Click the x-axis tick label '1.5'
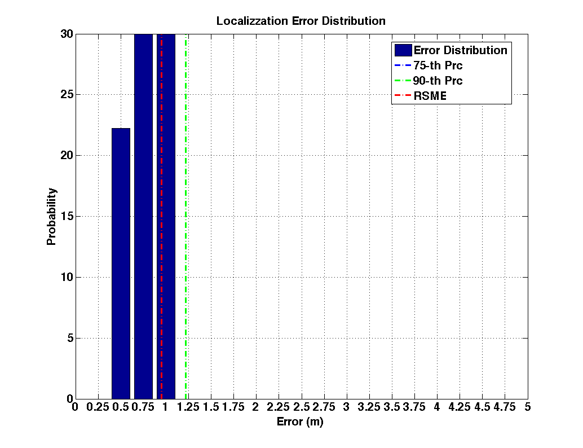Screen dimensions: 583x448 coord(211,407)
